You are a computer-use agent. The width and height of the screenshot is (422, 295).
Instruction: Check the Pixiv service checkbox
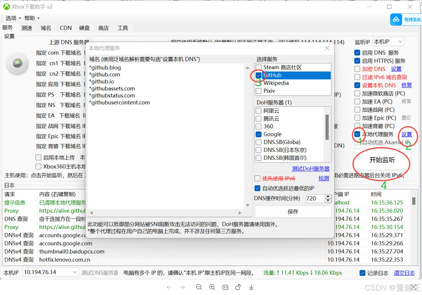(259, 91)
